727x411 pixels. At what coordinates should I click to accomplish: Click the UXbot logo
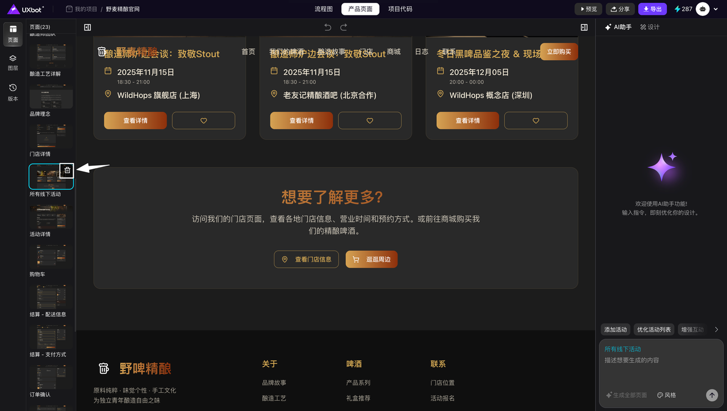[26, 9]
